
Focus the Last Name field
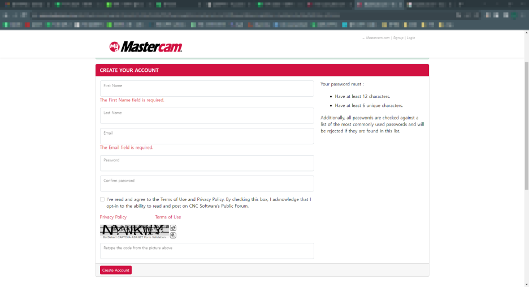pos(207,116)
